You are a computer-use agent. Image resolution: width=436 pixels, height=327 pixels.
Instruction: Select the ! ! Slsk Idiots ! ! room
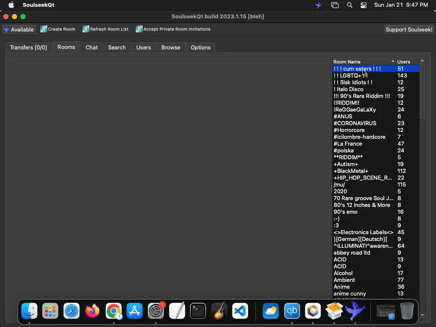click(x=376, y=82)
